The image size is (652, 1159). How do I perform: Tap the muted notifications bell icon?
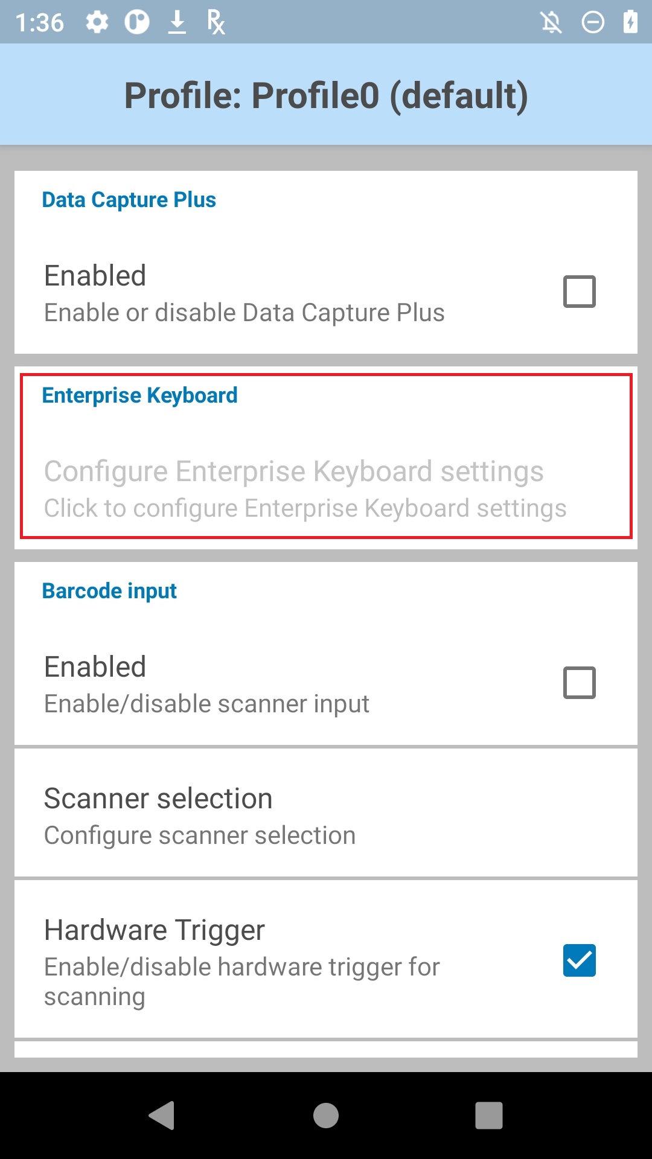click(551, 23)
